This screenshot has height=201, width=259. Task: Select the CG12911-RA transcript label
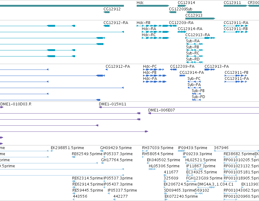236,22
